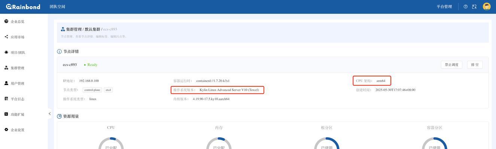Select the arm64 CPU architecture value

point(381,81)
